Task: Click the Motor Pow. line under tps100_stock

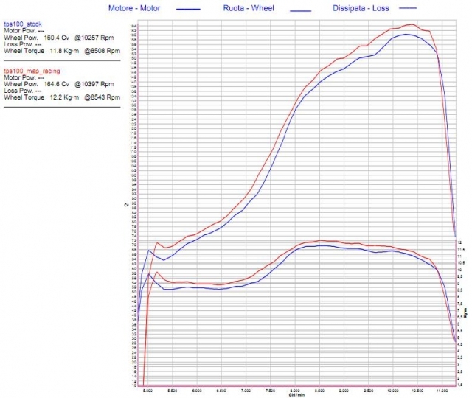Action: 25,31
